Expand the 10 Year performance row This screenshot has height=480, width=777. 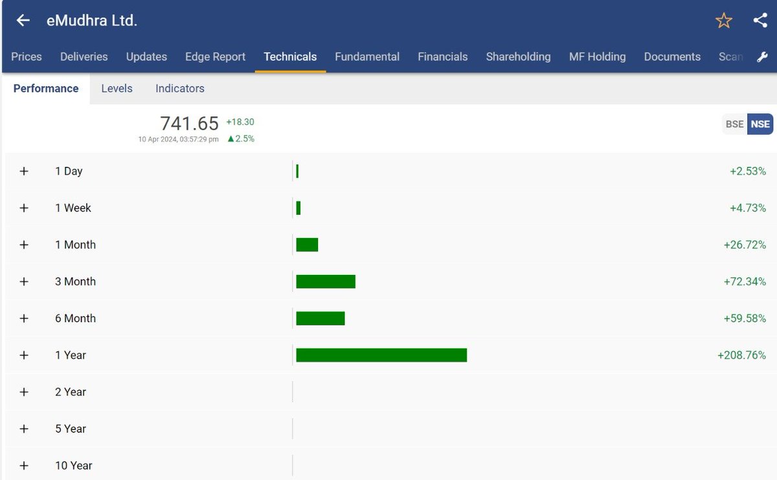pos(24,466)
